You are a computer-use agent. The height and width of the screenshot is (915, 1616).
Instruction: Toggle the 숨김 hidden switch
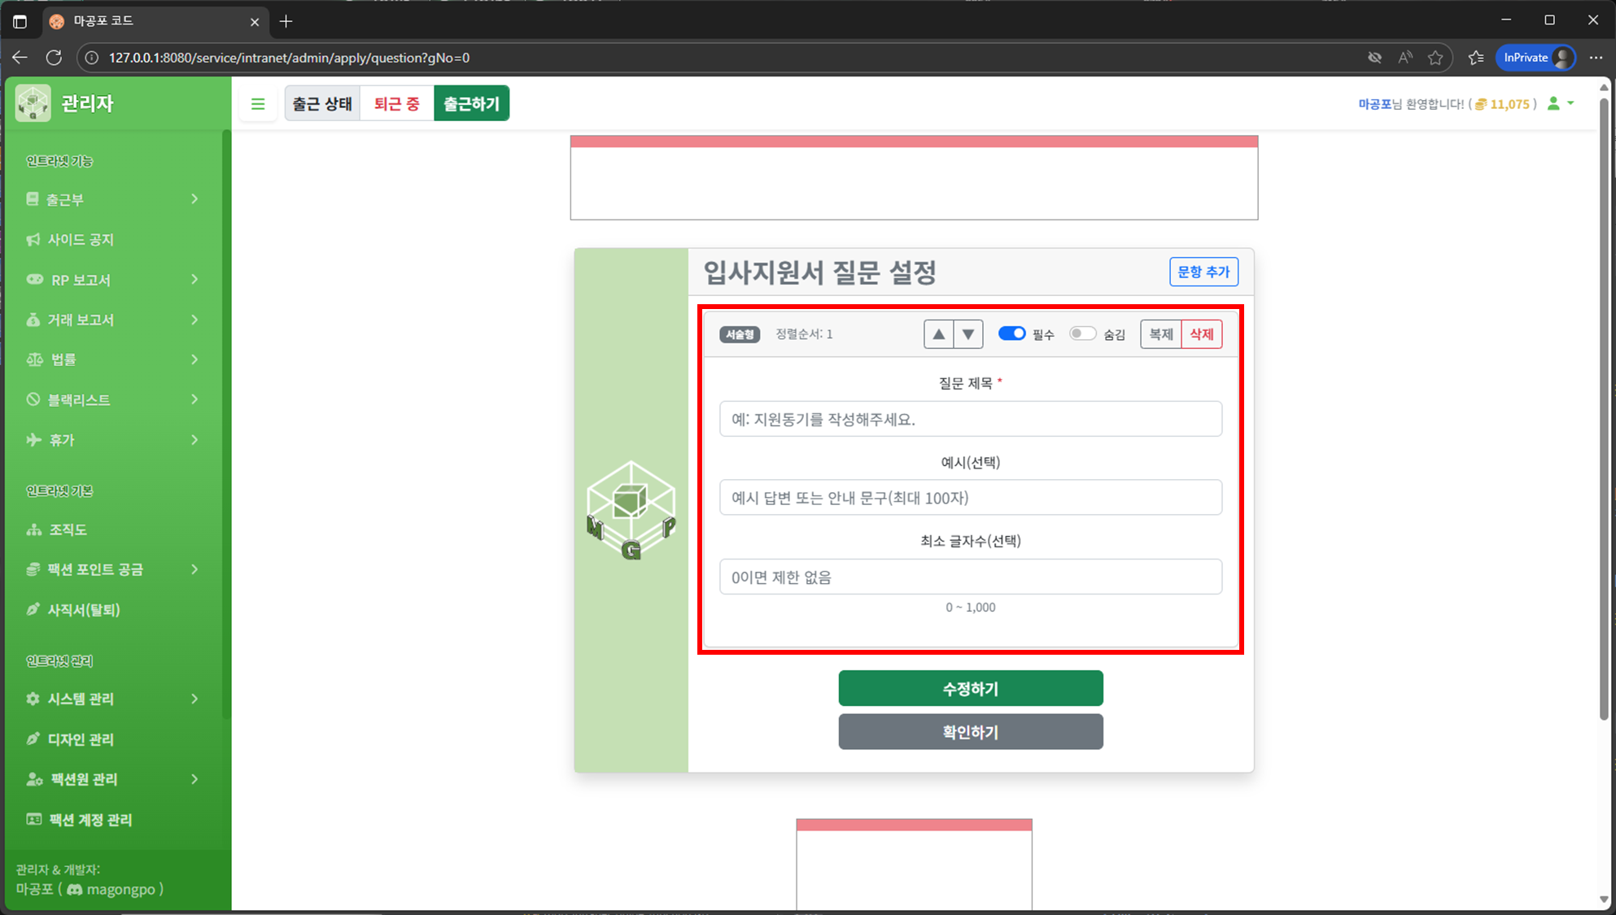(1083, 333)
